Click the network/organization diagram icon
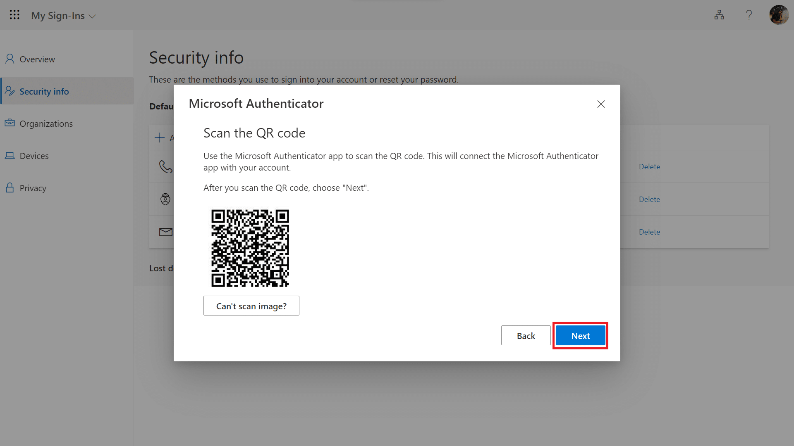This screenshot has width=794, height=446. coord(719,15)
